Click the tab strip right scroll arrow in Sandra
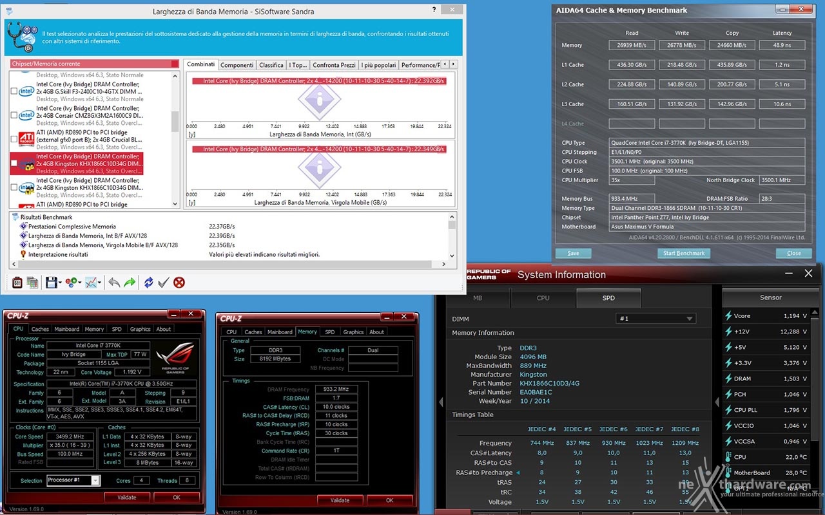 (454, 64)
